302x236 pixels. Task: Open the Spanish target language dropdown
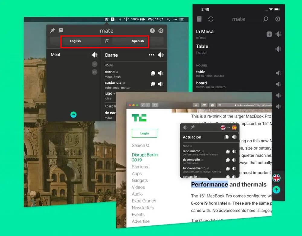click(138, 41)
